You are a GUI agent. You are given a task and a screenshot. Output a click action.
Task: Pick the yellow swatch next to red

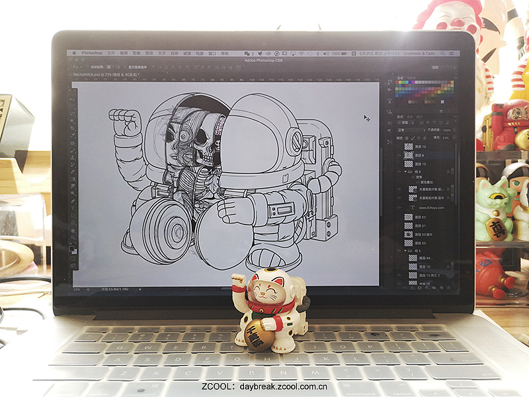coord(400,82)
